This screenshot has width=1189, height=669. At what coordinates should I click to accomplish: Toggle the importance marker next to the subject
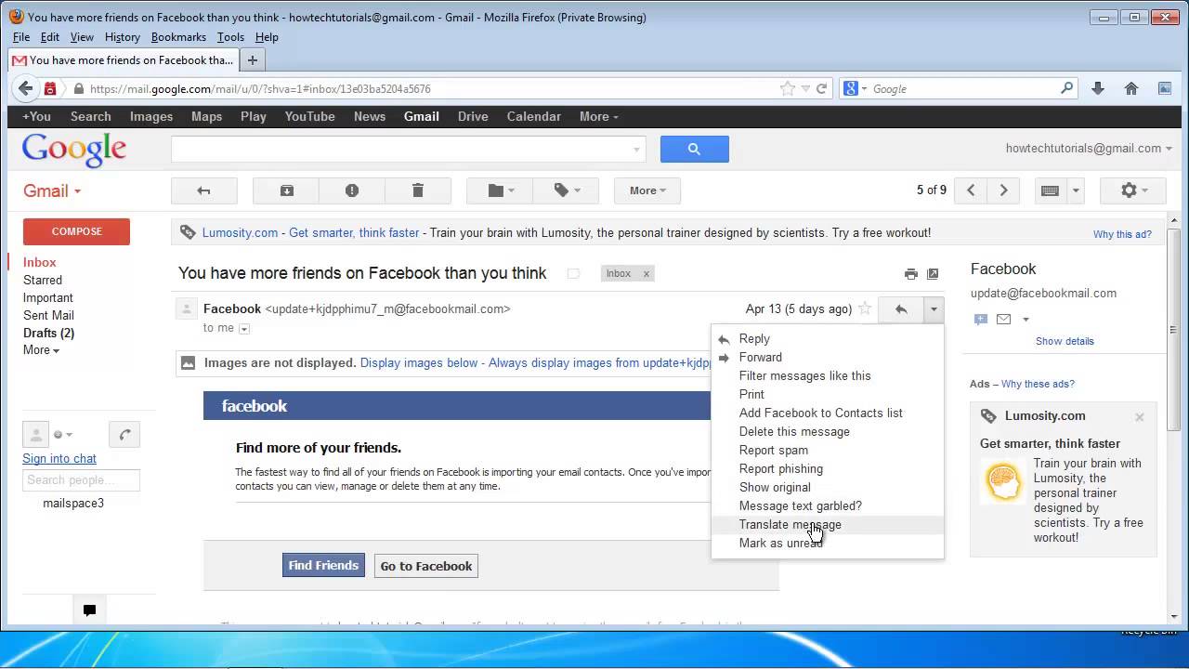[573, 273]
